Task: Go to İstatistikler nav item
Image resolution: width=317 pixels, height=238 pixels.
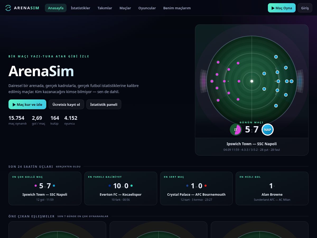Action: pyautogui.click(x=81, y=8)
